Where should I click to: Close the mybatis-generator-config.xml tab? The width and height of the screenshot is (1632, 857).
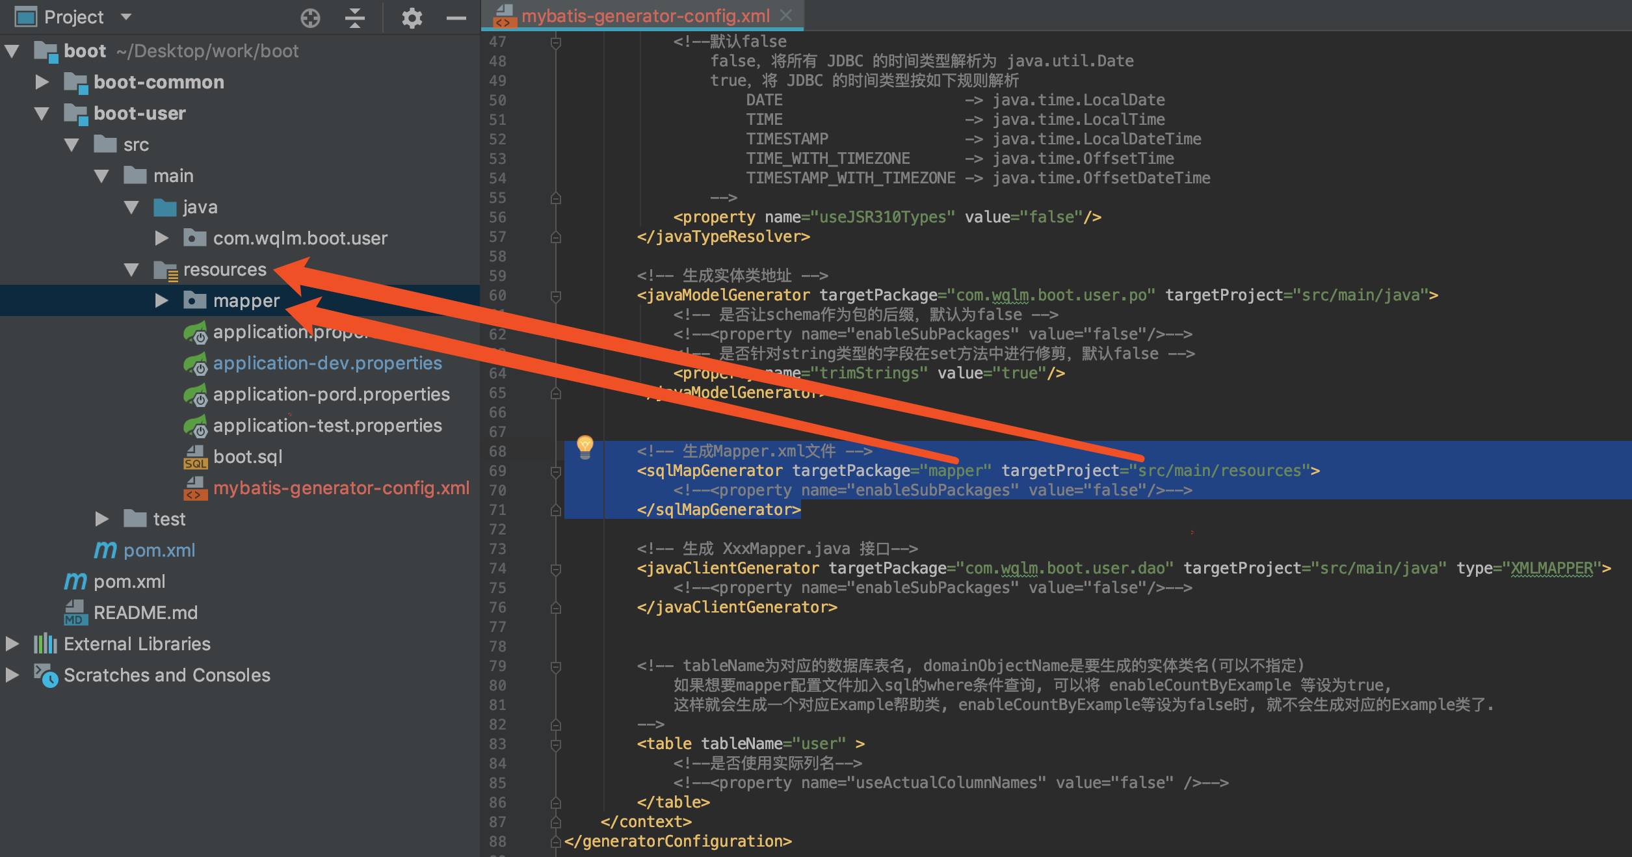786,15
